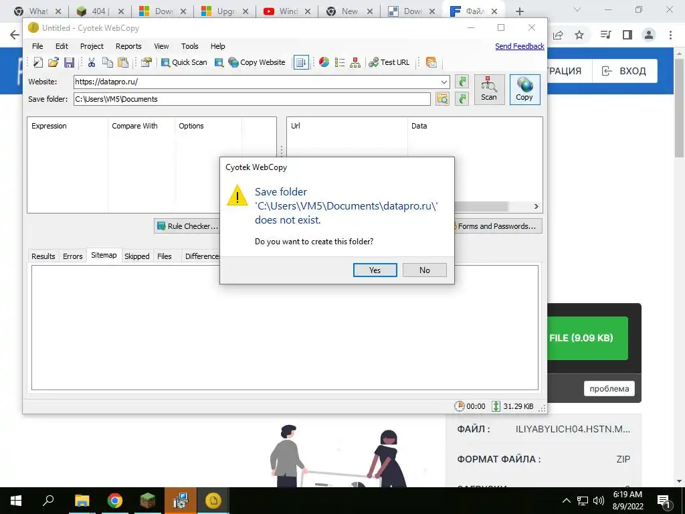Expand the Website URL dropdown arrow
The height and width of the screenshot is (514, 685).
click(444, 82)
